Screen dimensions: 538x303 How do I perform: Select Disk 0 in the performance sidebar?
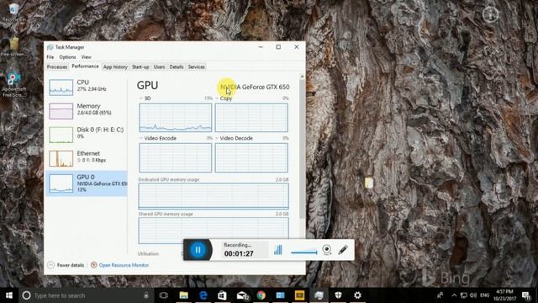pyautogui.click(x=87, y=135)
